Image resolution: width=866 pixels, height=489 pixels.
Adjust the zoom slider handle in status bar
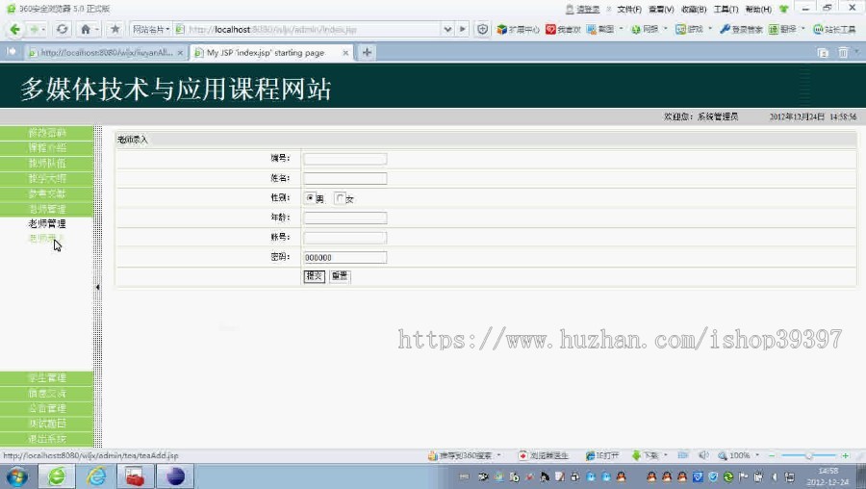tap(808, 455)
